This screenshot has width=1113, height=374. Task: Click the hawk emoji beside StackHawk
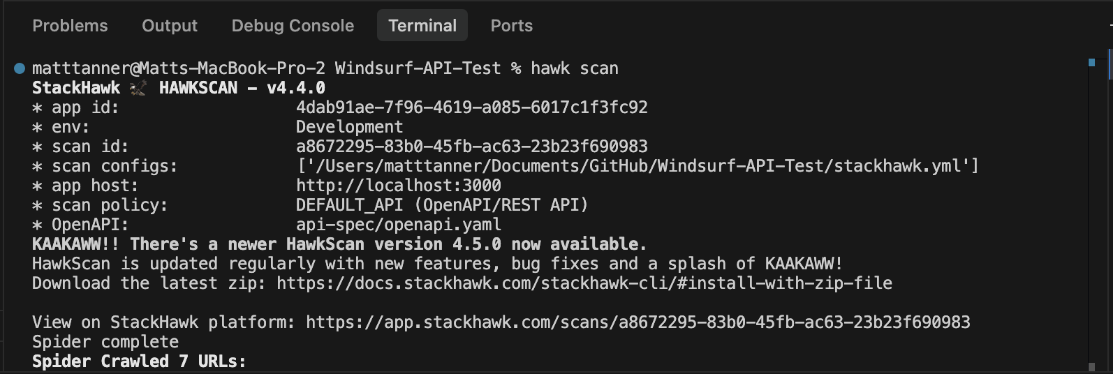tap(138, 88)
